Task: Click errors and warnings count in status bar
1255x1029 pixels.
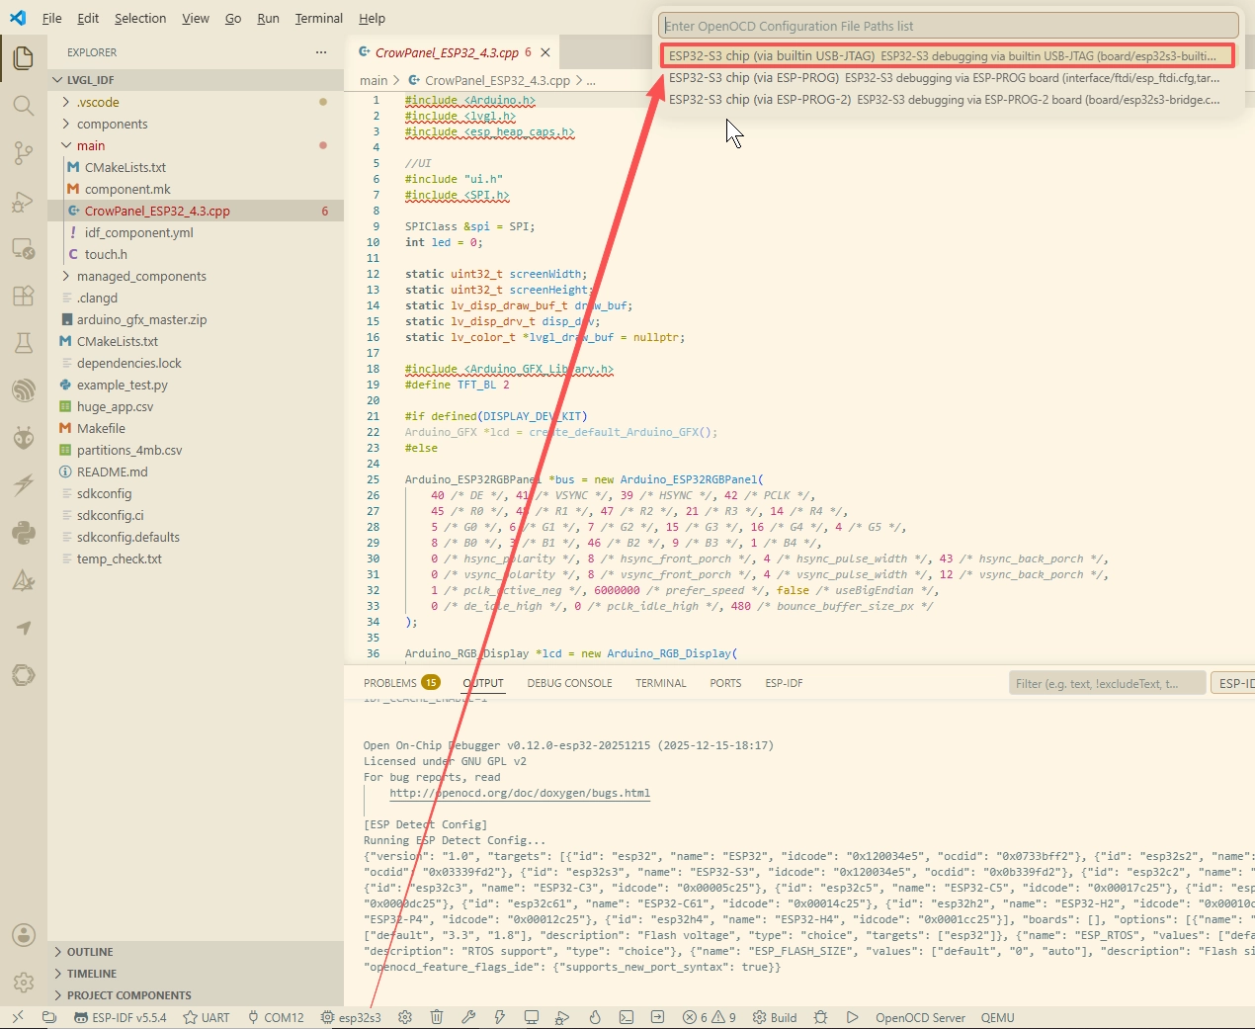Action: (x=710, y=1017)
